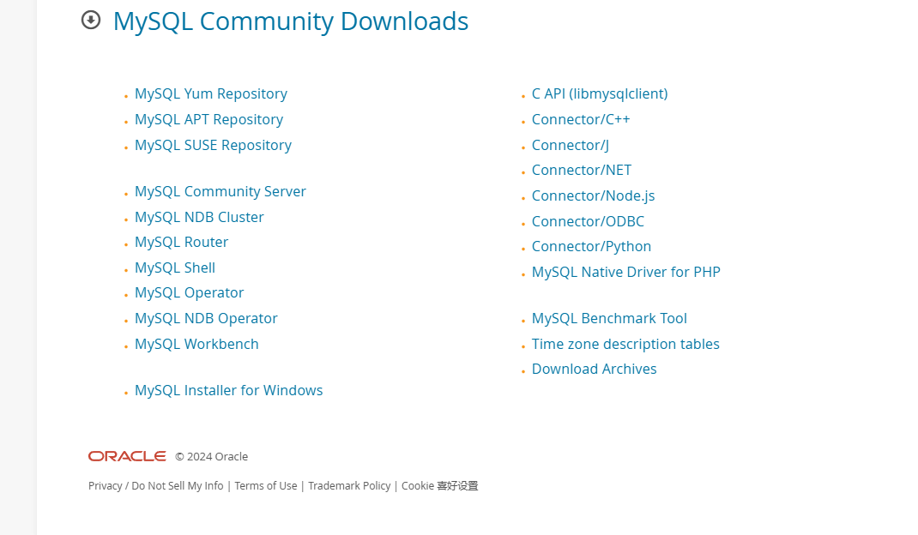The height and width of the screenshot is (535, 918).
Task: Open MySQL Workbench download link
Action: (x=196, y=344)
